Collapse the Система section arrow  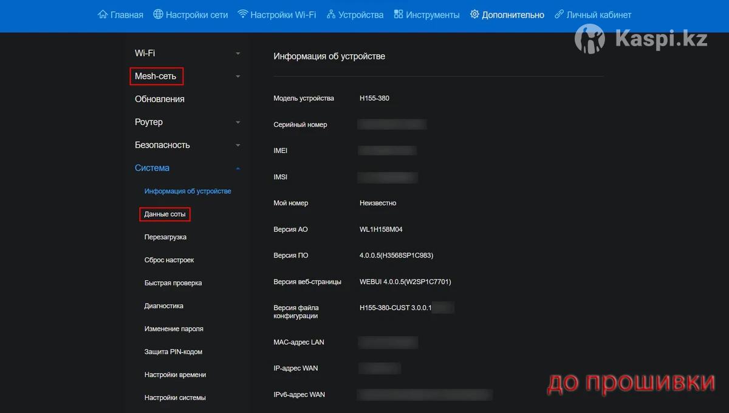click(x=238, y=168)
